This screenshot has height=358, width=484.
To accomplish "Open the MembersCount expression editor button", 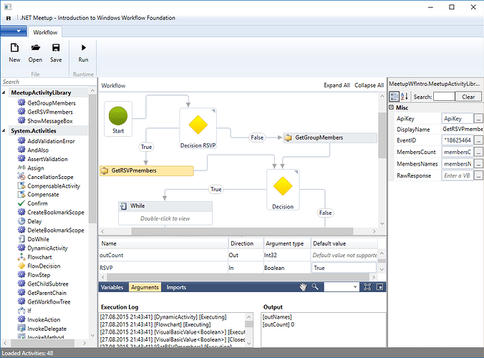I will 478,152.
